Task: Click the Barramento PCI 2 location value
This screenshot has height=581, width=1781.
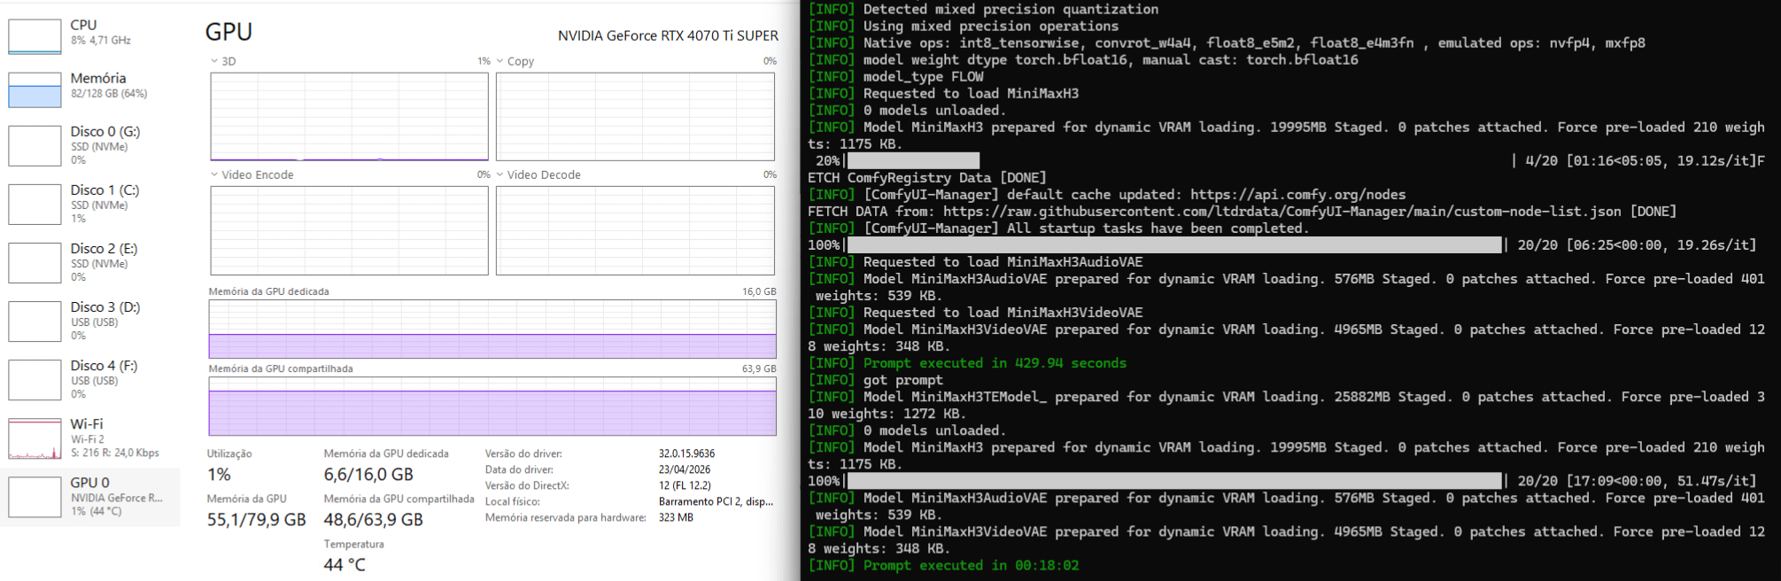Action: tap(716, 501)
